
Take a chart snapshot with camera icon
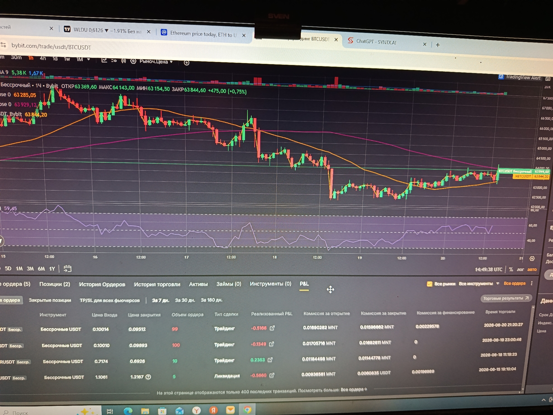[x=548, y=79]
